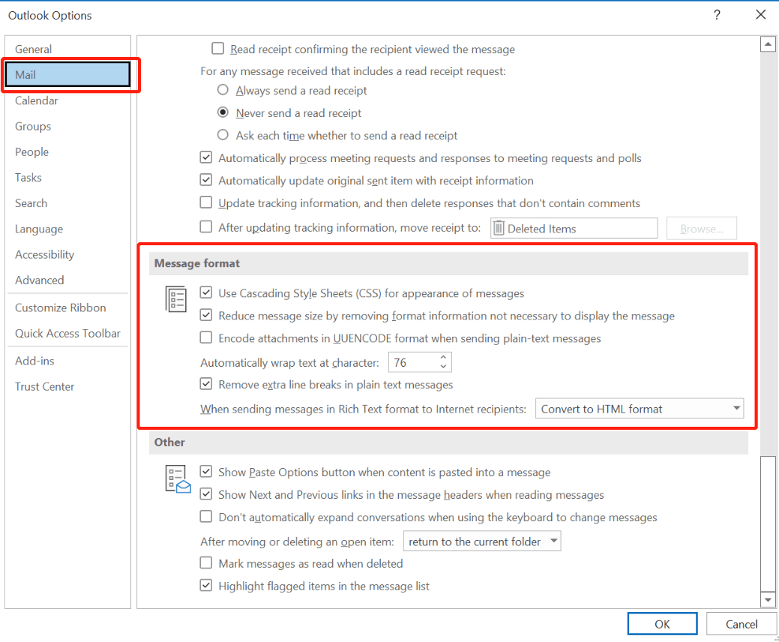Click the Message format section header
779x642 pixels.
click(448, 263)
